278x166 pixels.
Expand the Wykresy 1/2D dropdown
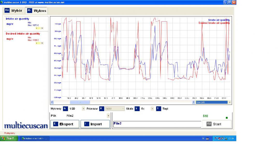[83, 109]
